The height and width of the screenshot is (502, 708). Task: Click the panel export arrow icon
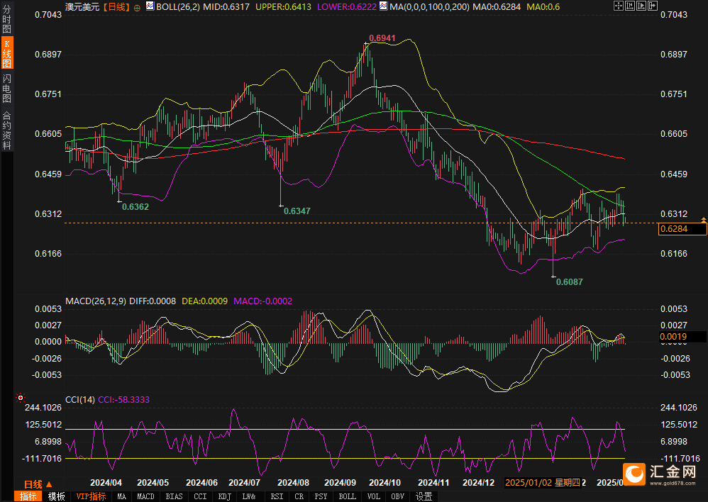click(653, 6)
